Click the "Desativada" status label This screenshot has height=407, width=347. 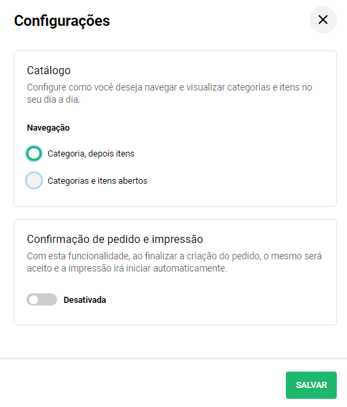click(x=85, y=299)
